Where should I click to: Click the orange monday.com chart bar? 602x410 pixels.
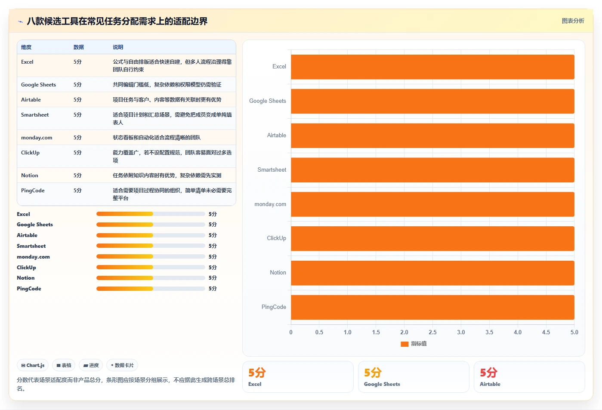tap(432, 204)
